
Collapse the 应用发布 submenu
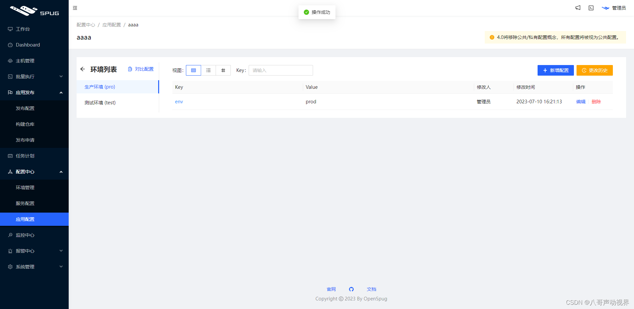pos(34,92)
